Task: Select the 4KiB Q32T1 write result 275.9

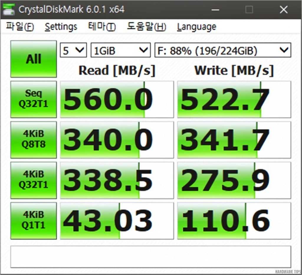Action: click(234, 180)
